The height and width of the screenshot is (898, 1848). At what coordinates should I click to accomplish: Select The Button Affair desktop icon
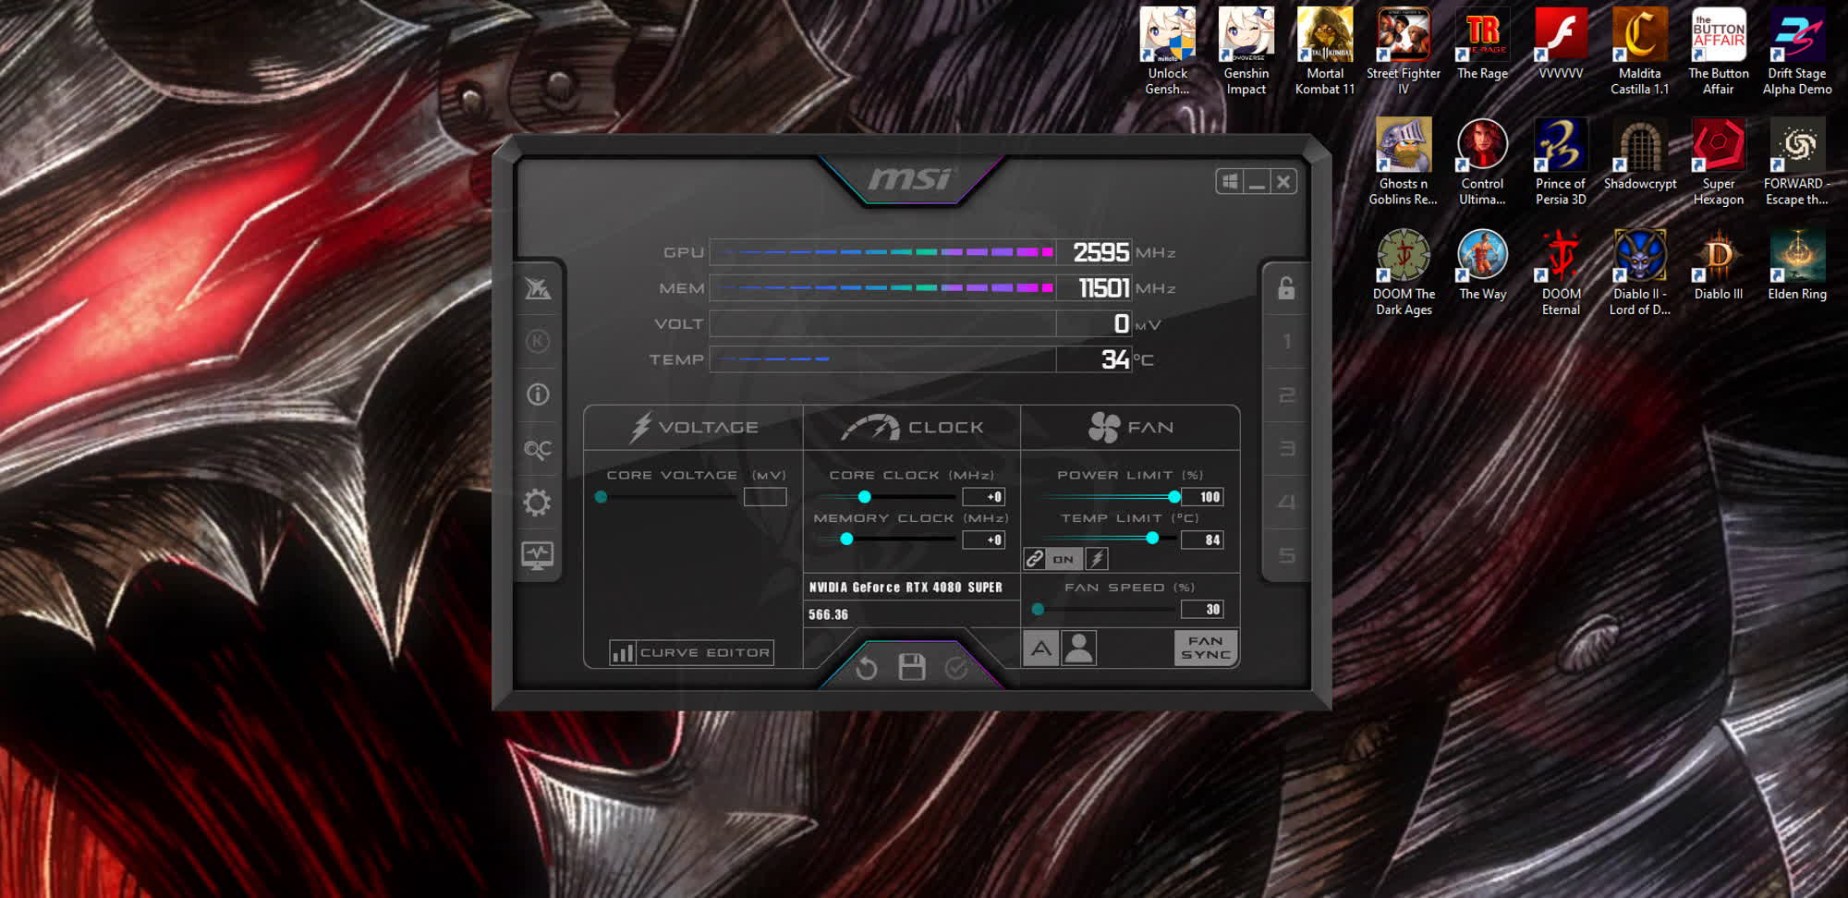coord(1719,51)
